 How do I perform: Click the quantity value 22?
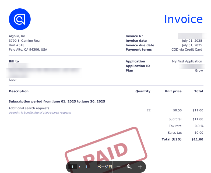tap(149, 110)
